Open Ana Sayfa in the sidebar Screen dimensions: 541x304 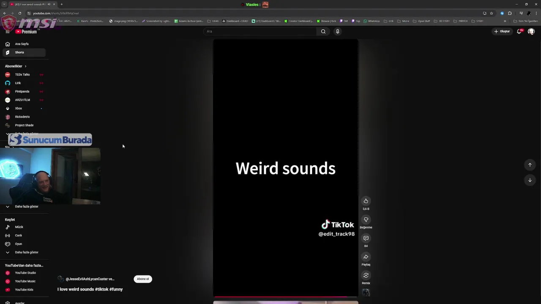click(25, 44)
